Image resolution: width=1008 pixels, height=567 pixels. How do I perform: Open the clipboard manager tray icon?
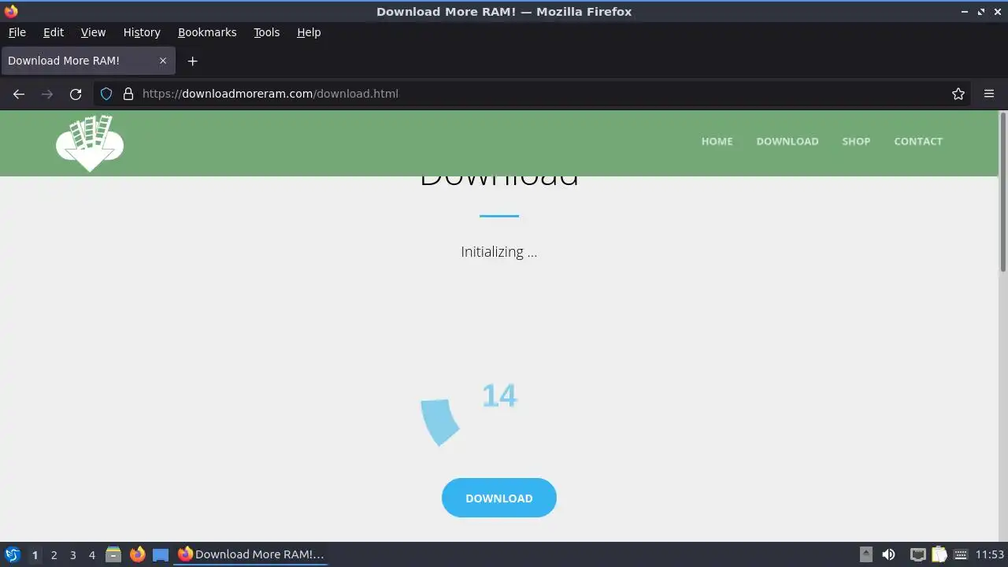tap(939, 554)
